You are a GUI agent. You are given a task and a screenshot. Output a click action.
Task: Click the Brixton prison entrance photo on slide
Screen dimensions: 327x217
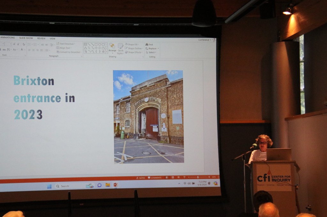click(148, 116)
